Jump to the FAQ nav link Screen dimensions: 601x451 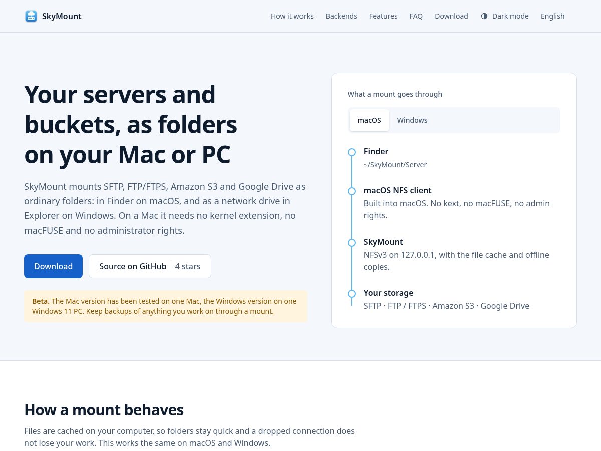pos(416,16)
